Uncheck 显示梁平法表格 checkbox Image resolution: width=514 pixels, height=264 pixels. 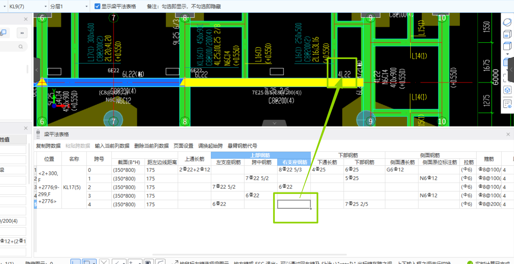(x=97, y=6)
